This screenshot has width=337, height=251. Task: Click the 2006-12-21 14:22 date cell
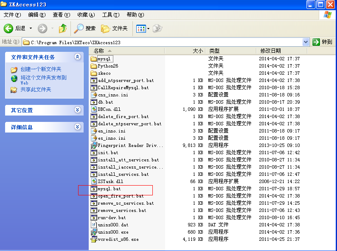pyautogui.click(x=279, y=181)
